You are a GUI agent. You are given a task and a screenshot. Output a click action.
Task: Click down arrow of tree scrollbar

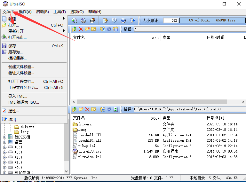pyautogui.click(x=66, y=171)
